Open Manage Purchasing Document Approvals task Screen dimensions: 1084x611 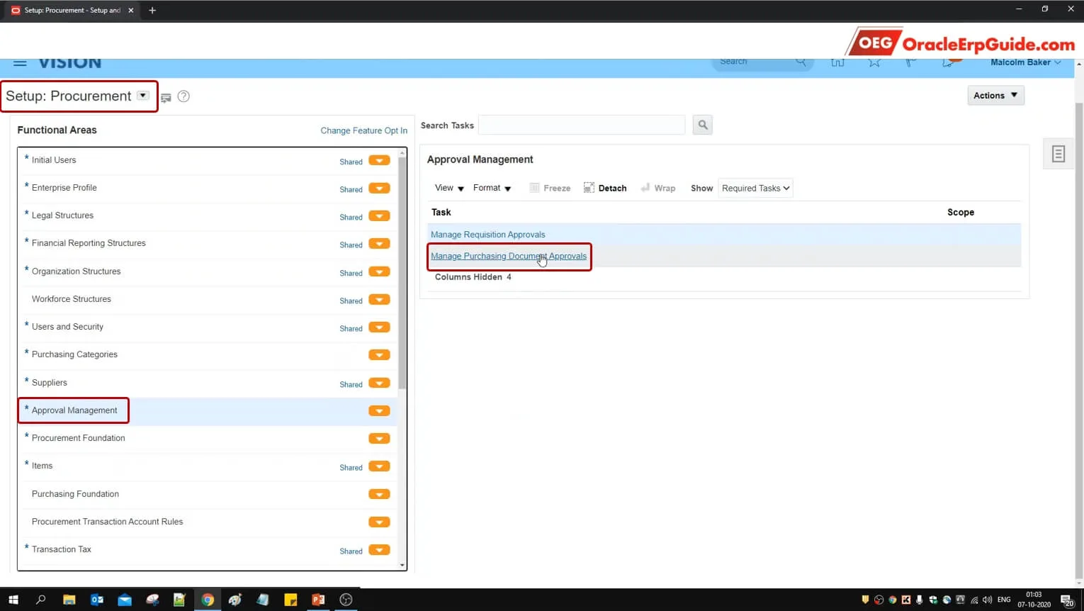coord(509,256)
